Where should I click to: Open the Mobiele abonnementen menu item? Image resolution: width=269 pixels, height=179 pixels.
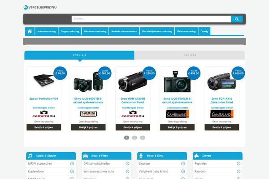point(124,31)
